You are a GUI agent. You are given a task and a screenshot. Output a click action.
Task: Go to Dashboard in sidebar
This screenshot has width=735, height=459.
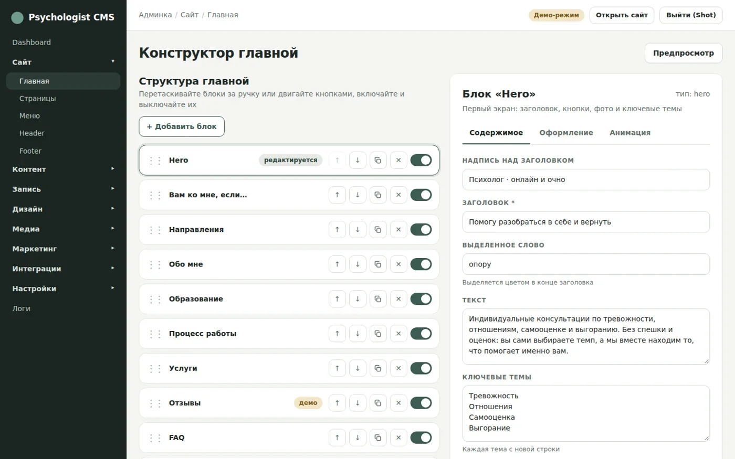pos(63,42)
